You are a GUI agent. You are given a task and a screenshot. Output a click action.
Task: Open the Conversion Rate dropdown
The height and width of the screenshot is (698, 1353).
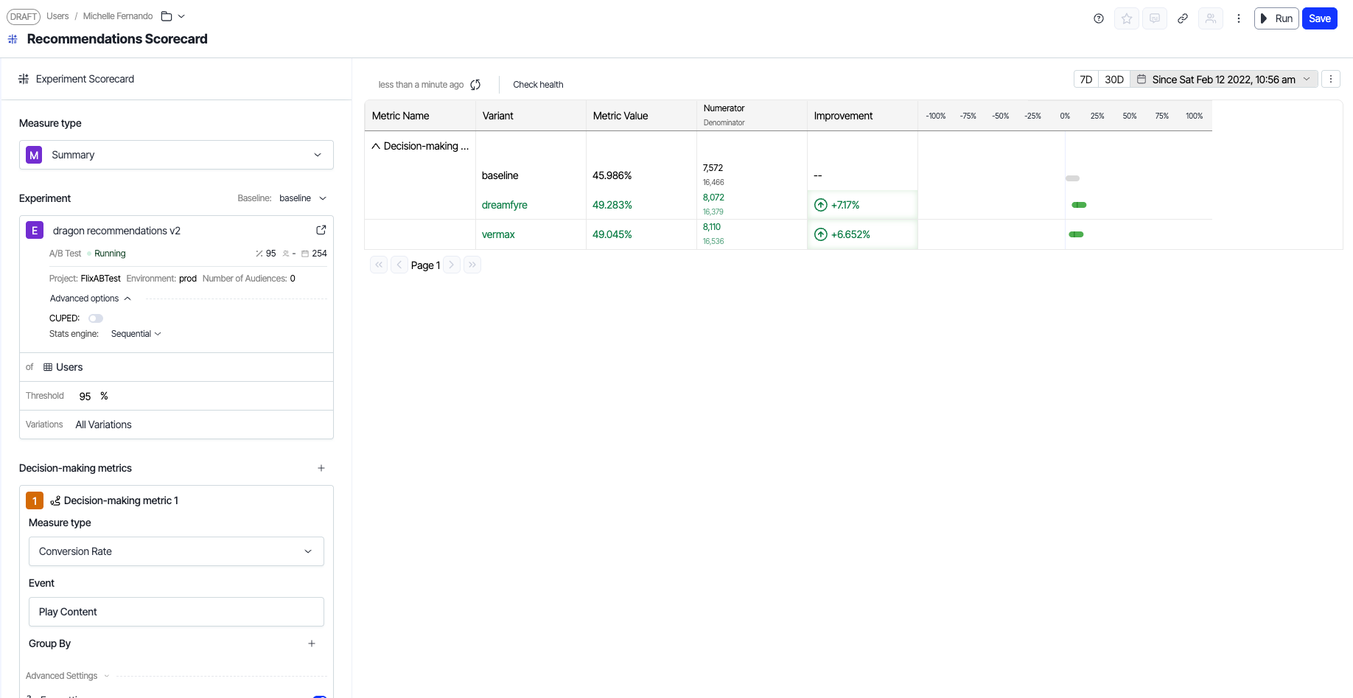coord(176,551)
